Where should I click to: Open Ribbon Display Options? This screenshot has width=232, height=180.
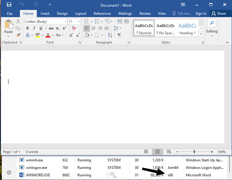click(x=183, y=5)
